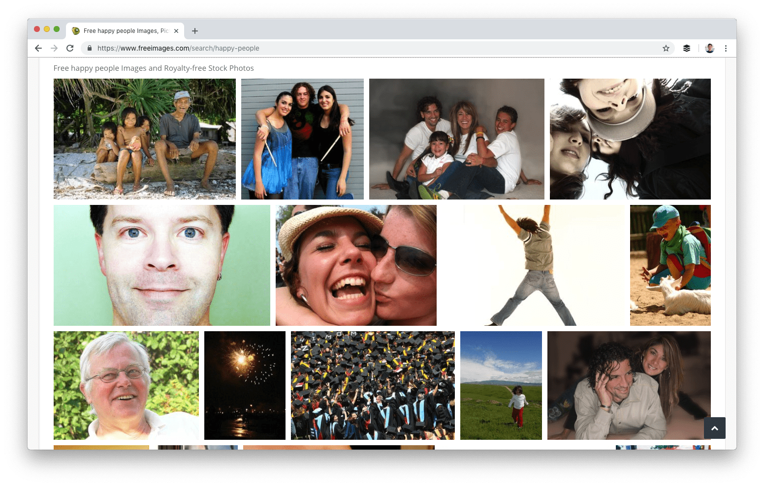Click the 'Free happy people Images' heading link
Screen dimensions: 764x486
click(x=154, y=68)
